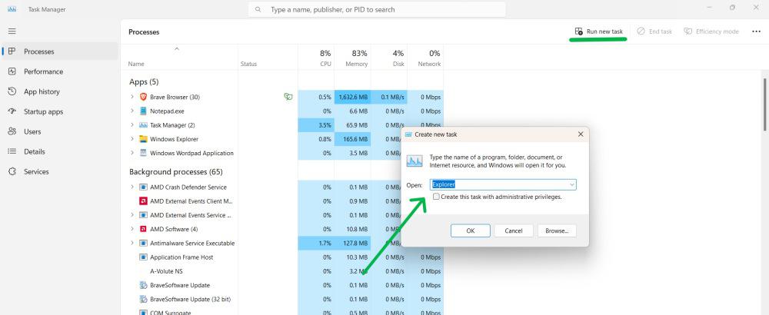The image size is (769, 315).
Task: Open the hamburger navigation menu
Action: pos(12,31)
